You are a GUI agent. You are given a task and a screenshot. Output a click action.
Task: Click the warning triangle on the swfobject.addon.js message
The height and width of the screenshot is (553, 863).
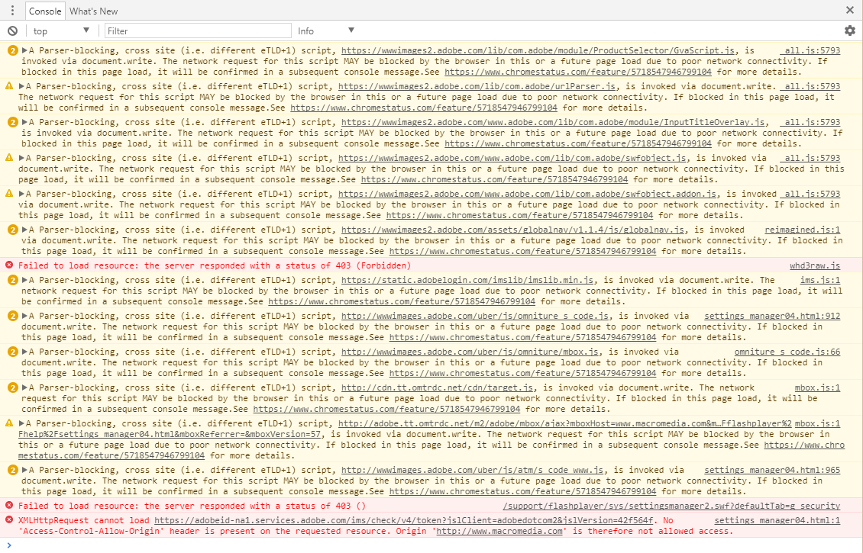click(x=9, y=194)
